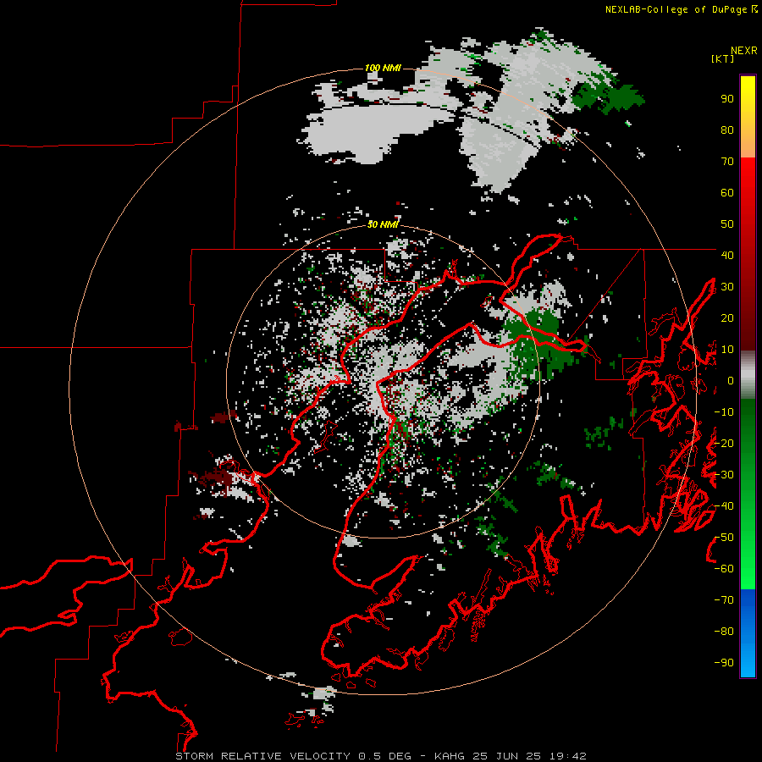The image size is (762, 762).
Task: Click the -50 value on the velocity scale
Action: tap(724, 538)
